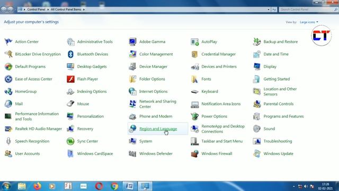Open Google Chrome from the taskbar
Image resolution: width=339 pixels, height=191 pixels.
(x=114, y=186)
